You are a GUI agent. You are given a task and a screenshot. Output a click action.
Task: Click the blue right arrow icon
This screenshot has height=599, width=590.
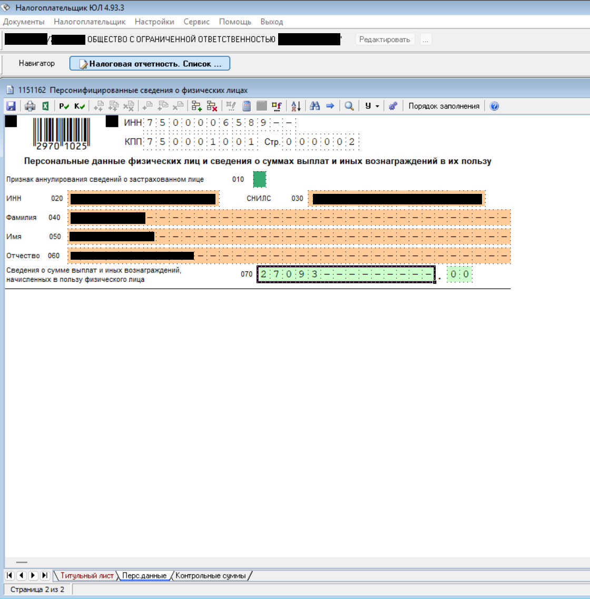click(330, 106)
